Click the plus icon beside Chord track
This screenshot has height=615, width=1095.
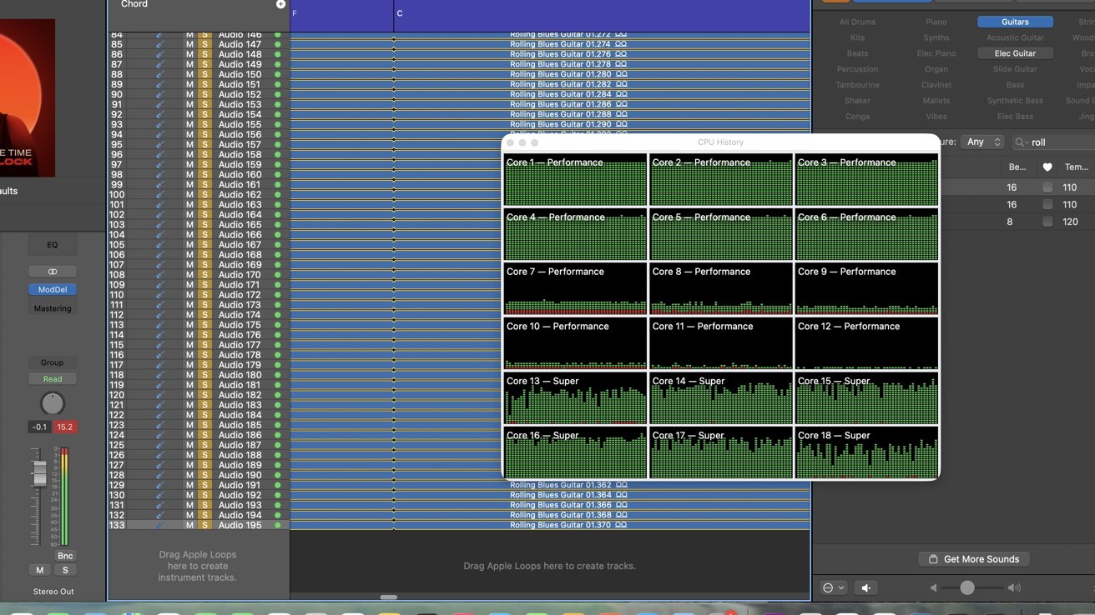280,4
